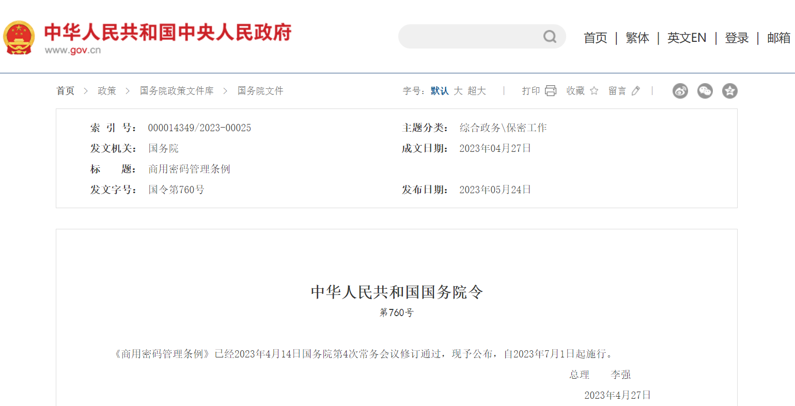Click 第760号 under the heading
The image size is (795, 406).
click(x=397, y=313)
